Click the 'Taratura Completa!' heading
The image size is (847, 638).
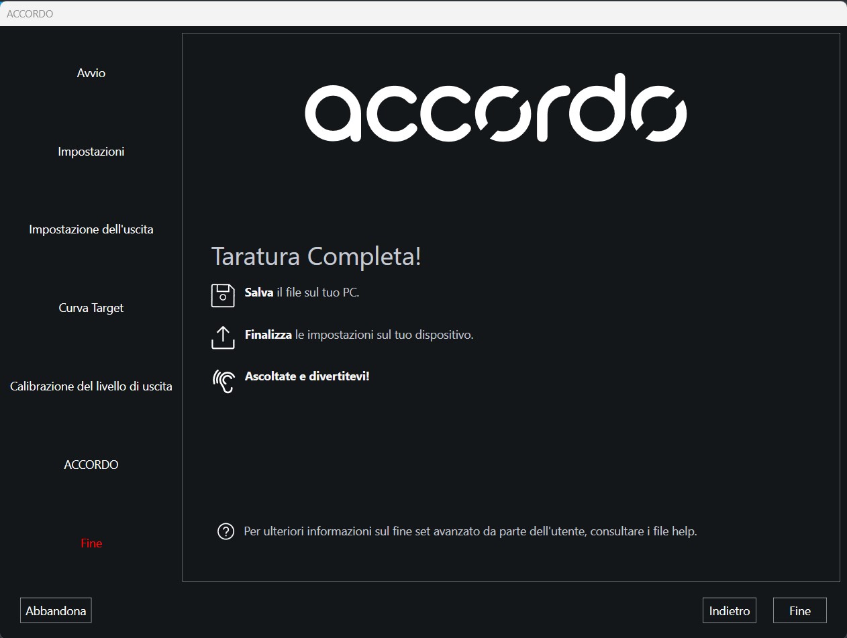316,256
